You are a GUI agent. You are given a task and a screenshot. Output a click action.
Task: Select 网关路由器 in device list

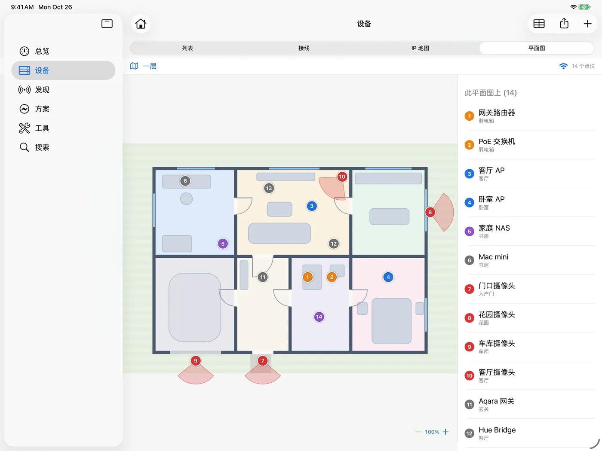click(x=530, y=116)
